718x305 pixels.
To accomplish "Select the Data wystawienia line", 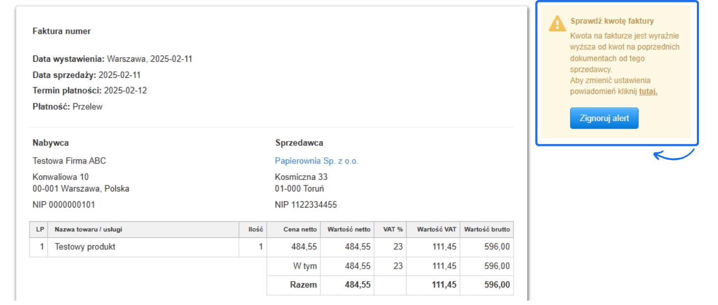I will [112, 59].
